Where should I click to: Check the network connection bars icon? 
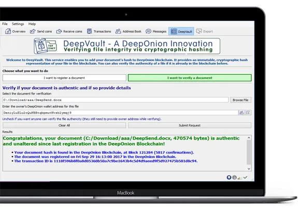(x=239, y=178)
